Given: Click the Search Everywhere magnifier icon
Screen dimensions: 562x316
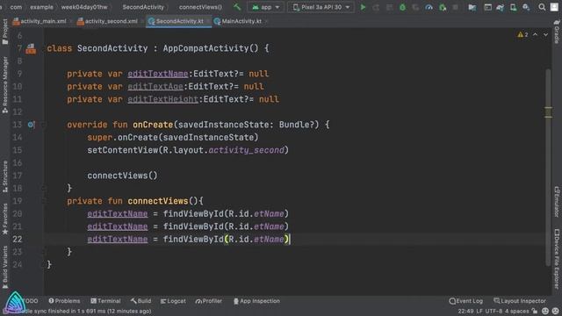Looking at the screenshot, I should pos(542,7).
